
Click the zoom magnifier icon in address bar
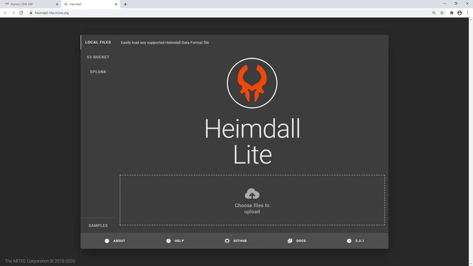434,13
